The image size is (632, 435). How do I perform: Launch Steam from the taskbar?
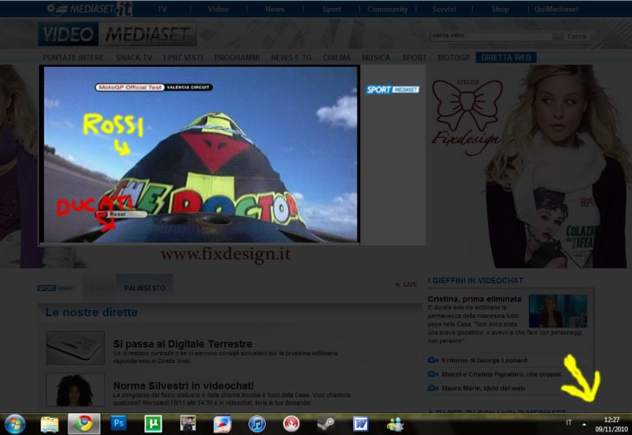click(326, 424)
